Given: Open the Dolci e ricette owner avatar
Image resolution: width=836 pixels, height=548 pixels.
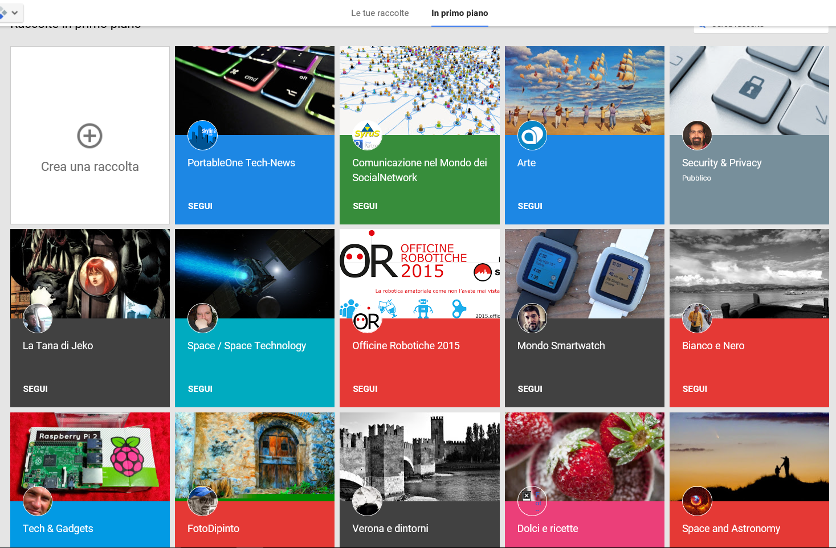Looking at the screenshot, I should click(532, 501).
